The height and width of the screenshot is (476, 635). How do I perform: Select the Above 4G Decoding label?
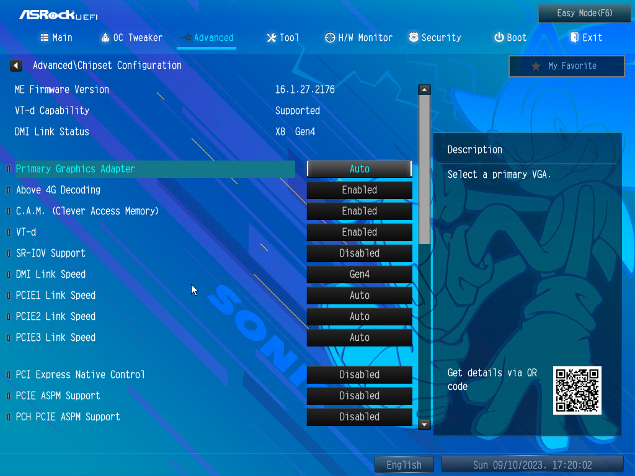pyautogui.click(x=58, y=190)
